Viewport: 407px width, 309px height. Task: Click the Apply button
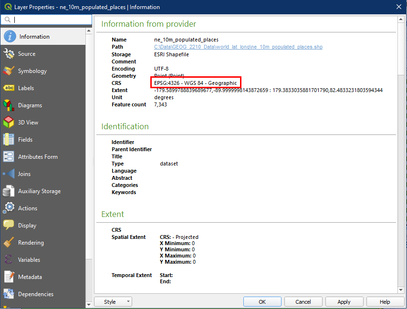(x=344, y=302)
